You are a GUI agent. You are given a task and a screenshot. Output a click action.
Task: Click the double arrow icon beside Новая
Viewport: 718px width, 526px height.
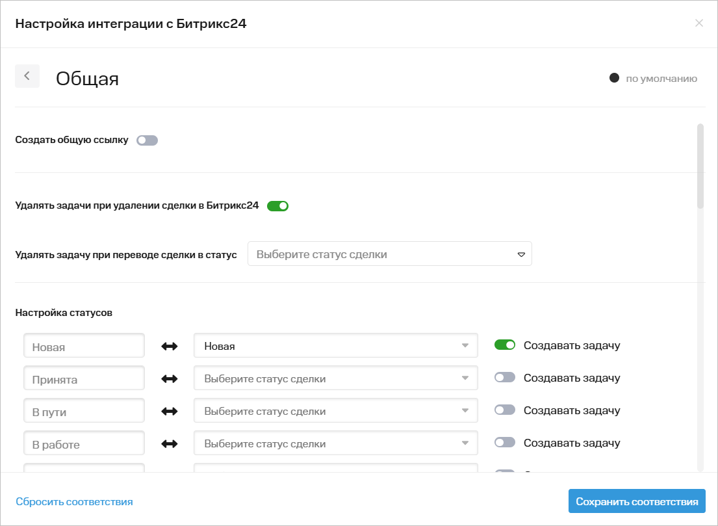pyautogui.click(x=170, y=347)
